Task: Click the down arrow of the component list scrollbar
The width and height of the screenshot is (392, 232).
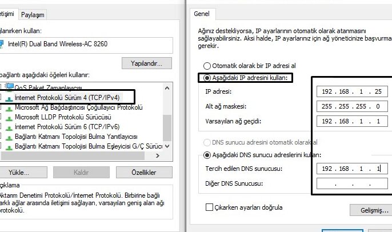Action: [x=167, y=146]
